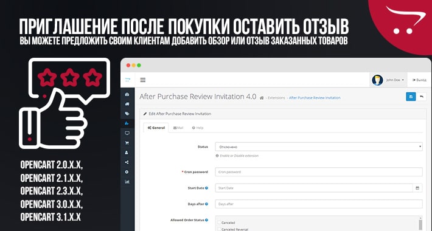Click the Extensions breadcrumb link
The width and height of the screenshot is (432, 231).
coord(276,98)
